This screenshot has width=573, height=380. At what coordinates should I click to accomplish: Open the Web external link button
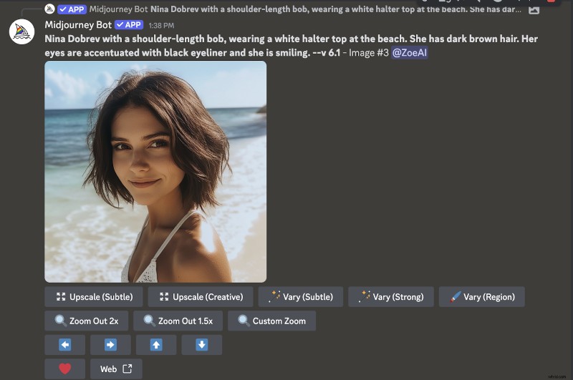[x=116, y=369]
